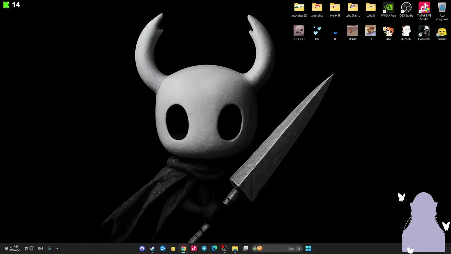
Task: Open TikTok from the taskbar
Action: coord(194,248)
